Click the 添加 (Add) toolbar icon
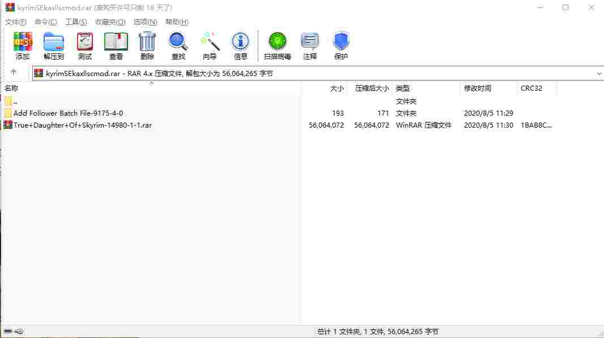 click(22, 45)
